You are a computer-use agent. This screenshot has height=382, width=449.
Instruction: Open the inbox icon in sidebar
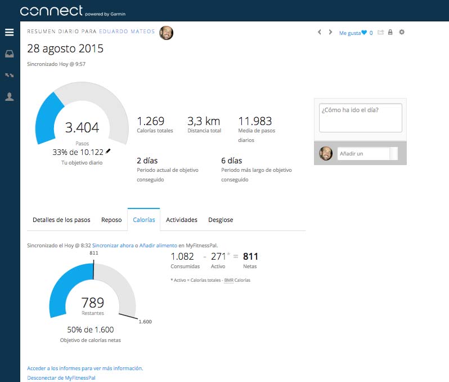tap(9, 54)
